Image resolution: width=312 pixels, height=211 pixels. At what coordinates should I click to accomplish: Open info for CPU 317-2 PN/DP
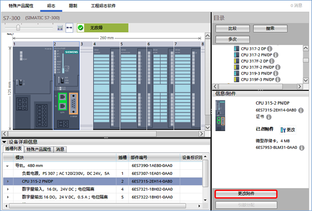[x=276, y=55]
